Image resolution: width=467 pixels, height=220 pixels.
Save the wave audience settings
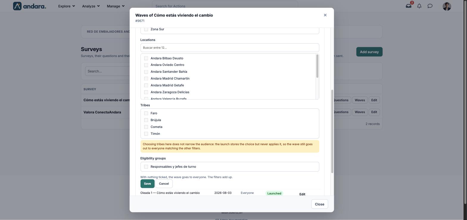[147, 183]
